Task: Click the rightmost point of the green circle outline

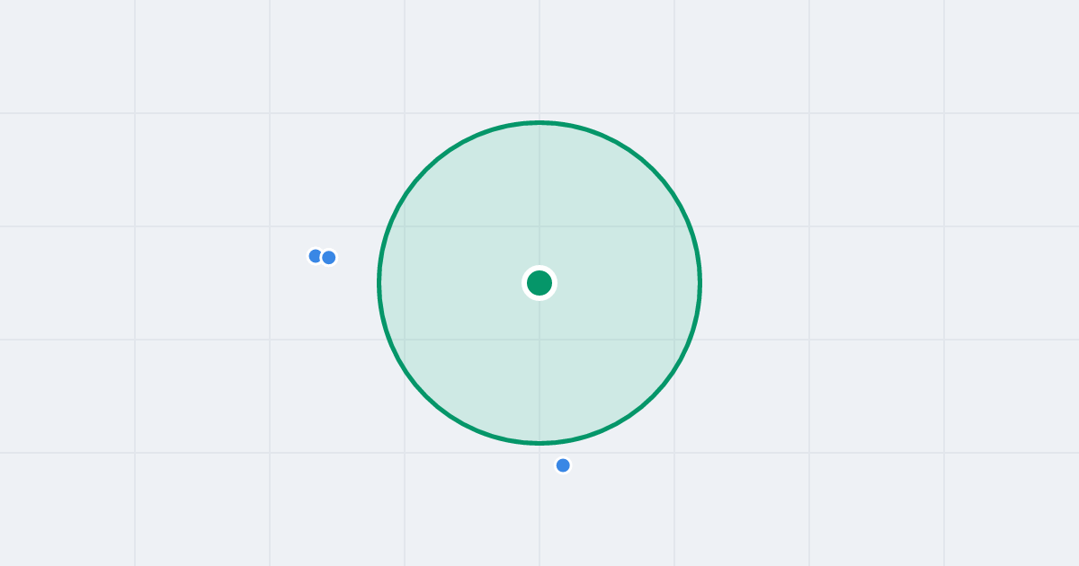Action: 700,283
